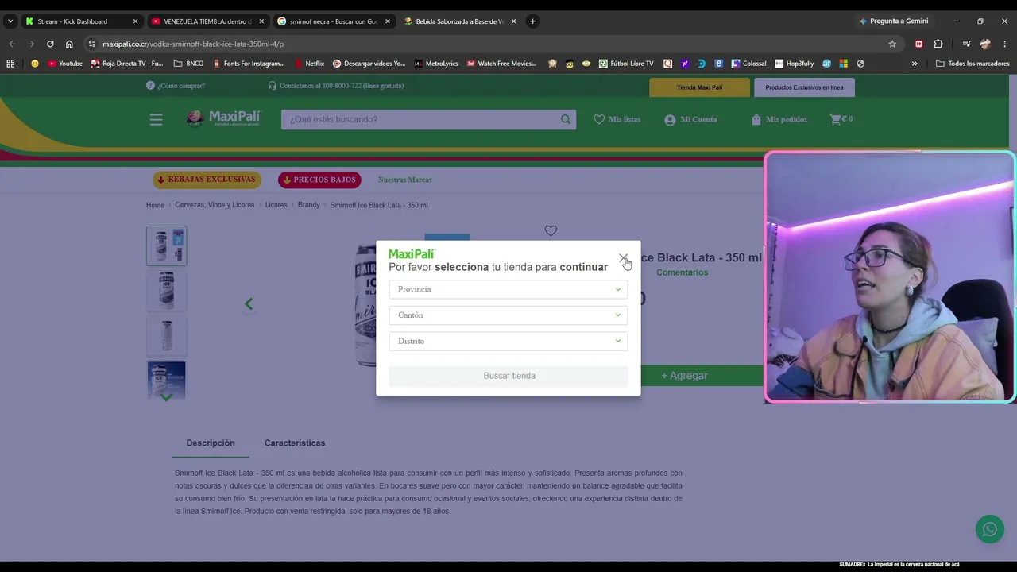Open the WhatsApp chat button
The height and width of the screenshot is (572, 1017).
pos(990,529)
